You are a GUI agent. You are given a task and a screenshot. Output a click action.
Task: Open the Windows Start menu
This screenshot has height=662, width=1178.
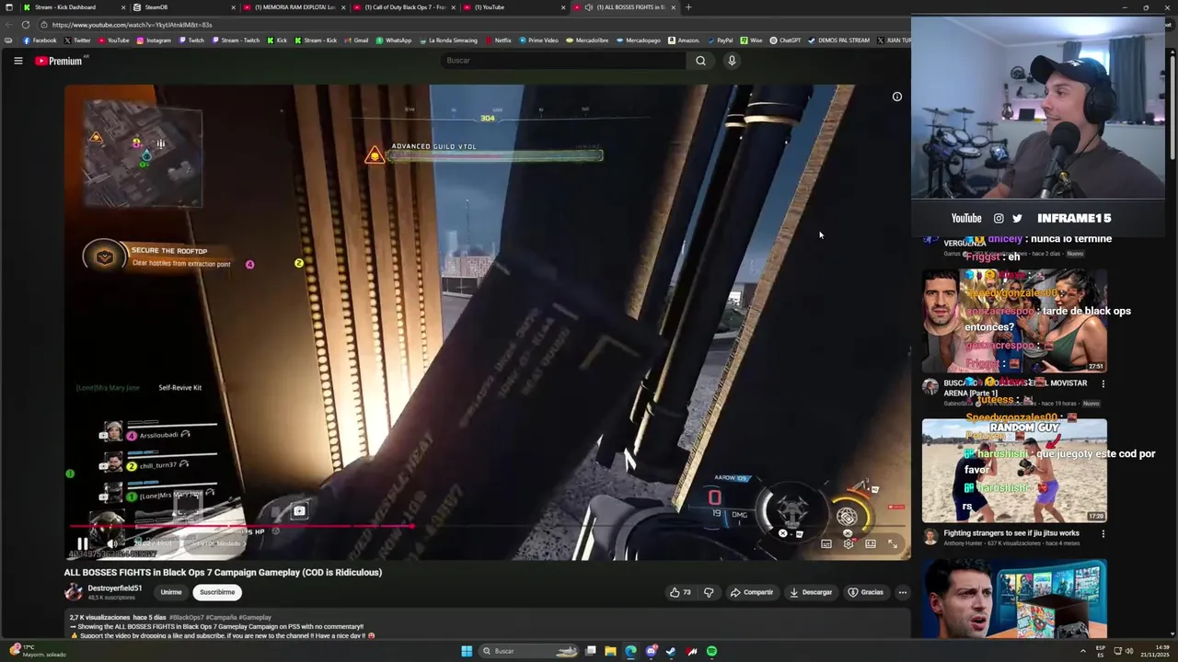point(467,651)
